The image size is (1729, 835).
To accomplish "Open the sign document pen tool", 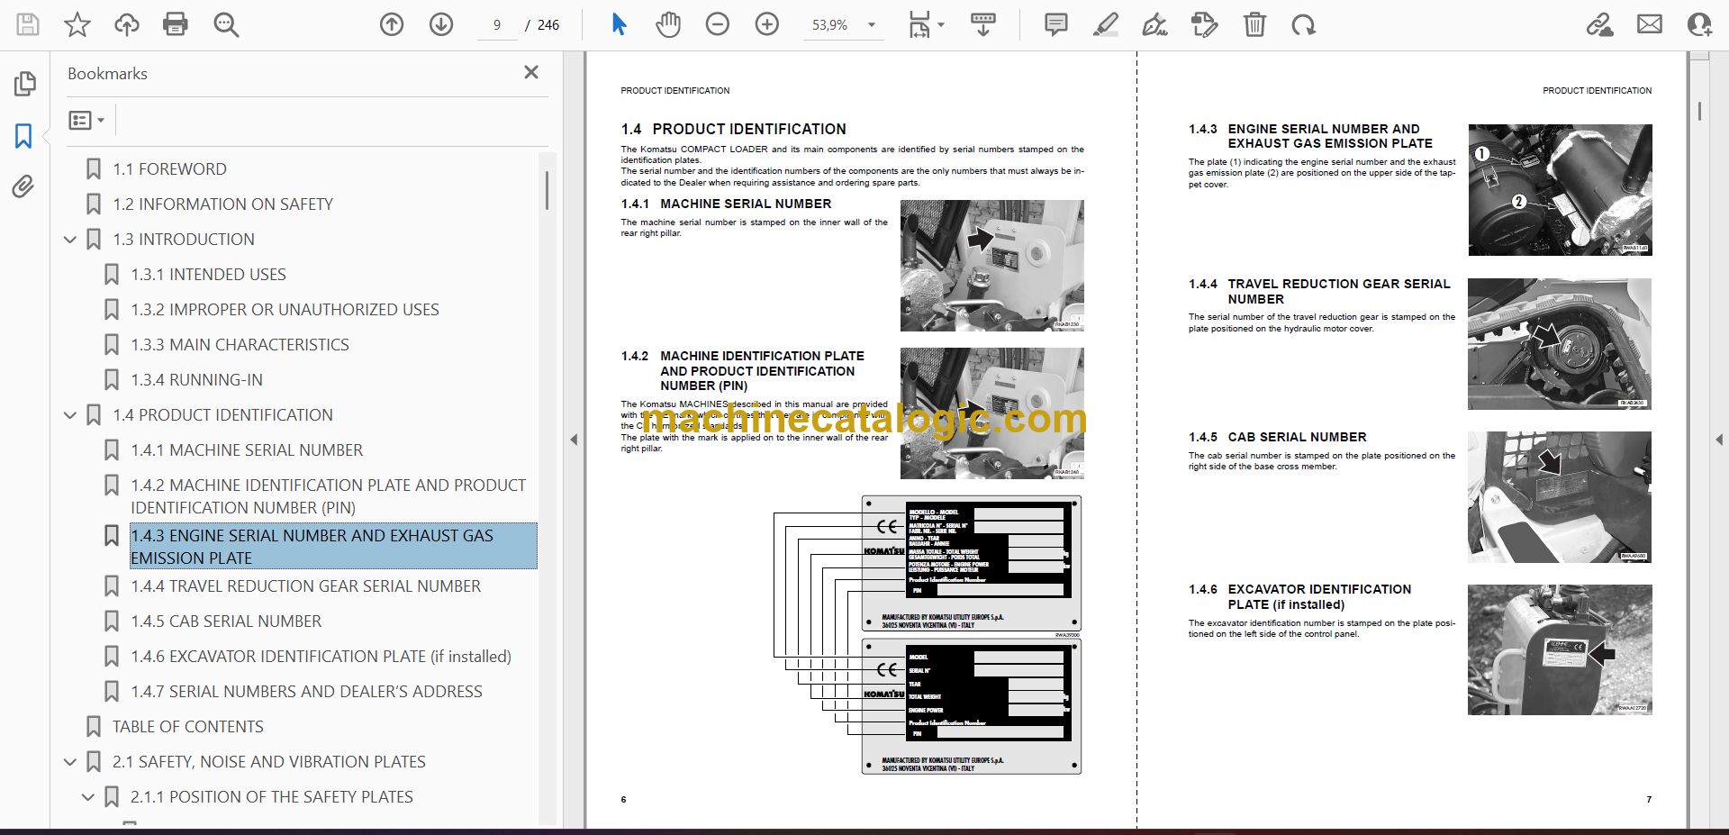I will pyautogui.click(x=1155, y=24).
